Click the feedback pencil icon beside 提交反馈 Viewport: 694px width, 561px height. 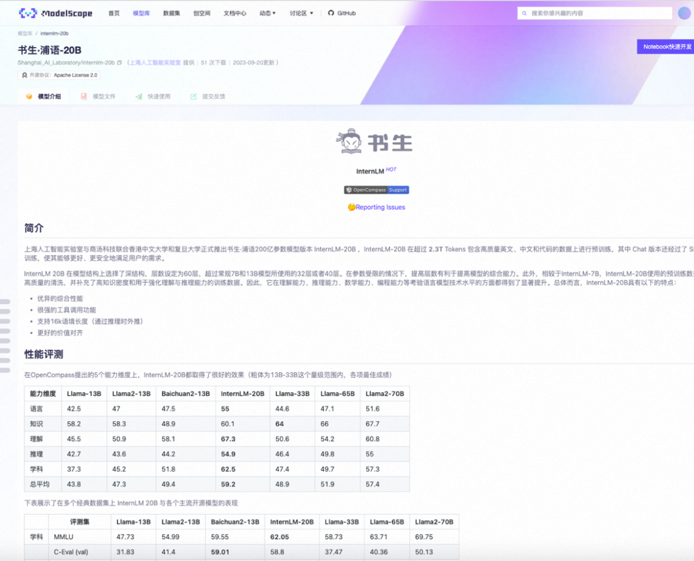click(x=193, y=96)
